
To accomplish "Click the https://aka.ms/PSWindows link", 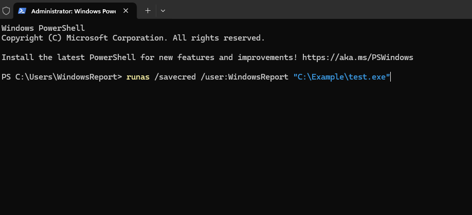I will pyautogui.click(x=358, y=57).
